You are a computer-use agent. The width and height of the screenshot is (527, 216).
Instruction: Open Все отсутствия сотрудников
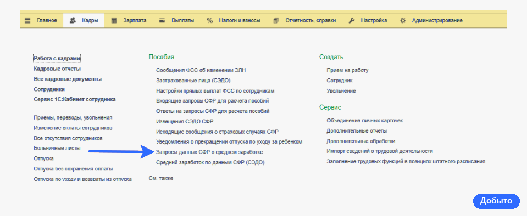coord(68,138)
